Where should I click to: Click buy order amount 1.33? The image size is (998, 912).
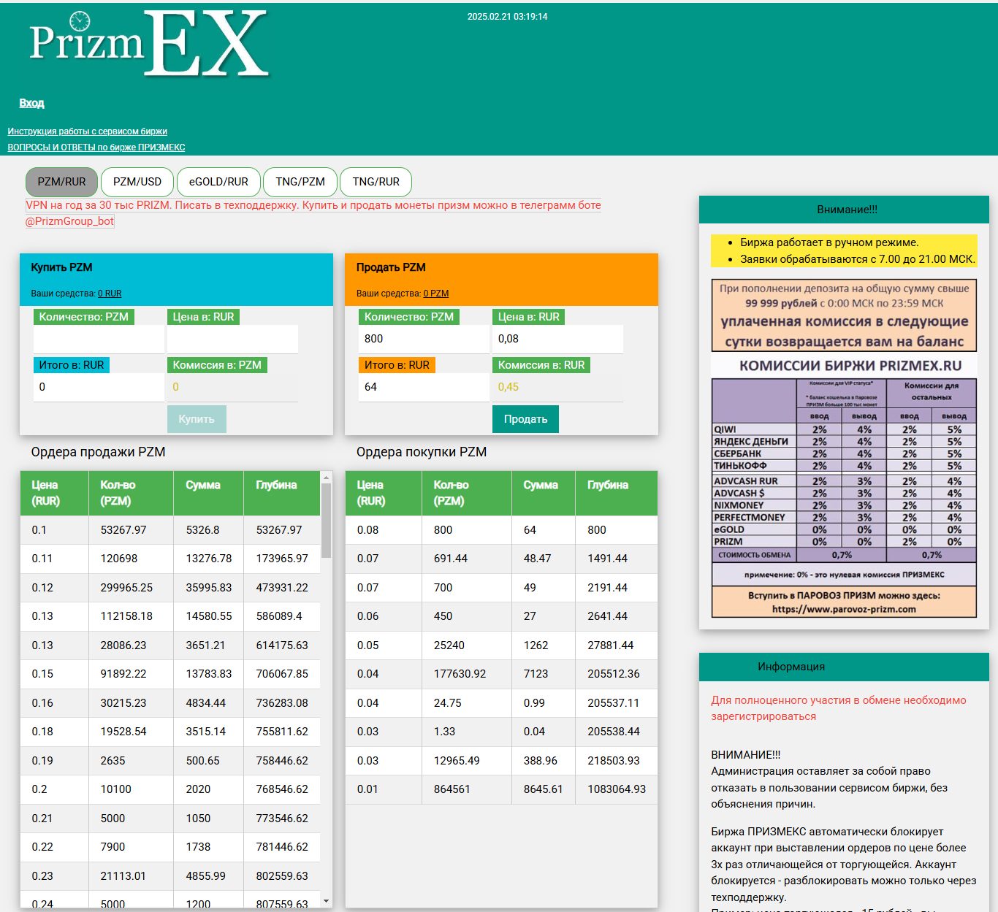(x=444, y=732)
